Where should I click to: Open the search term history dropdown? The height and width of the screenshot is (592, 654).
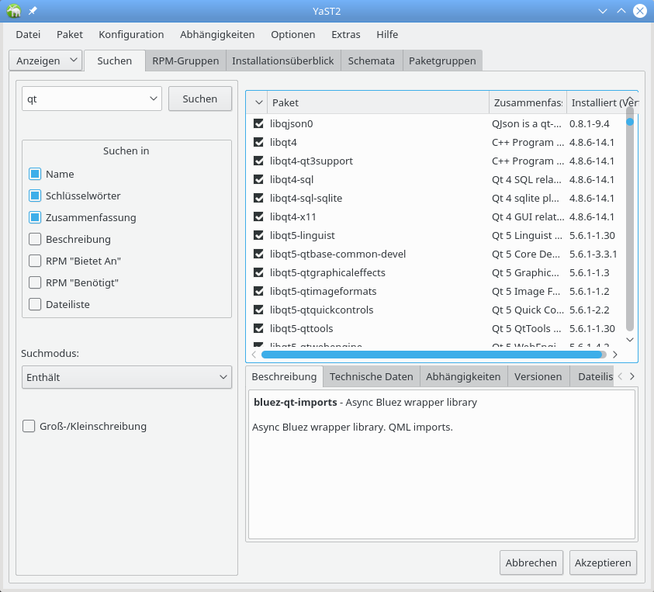[153, 99]
